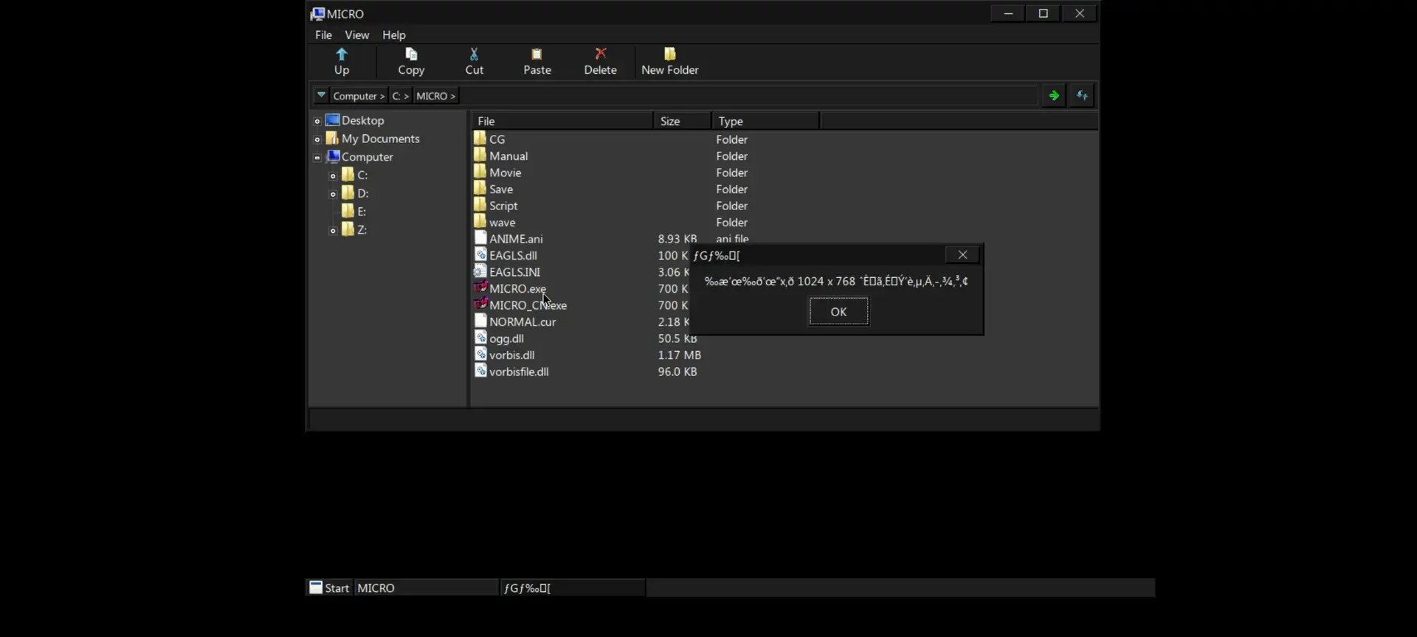Sort by the File column header

pyautogui.click(x=562, y=121)
